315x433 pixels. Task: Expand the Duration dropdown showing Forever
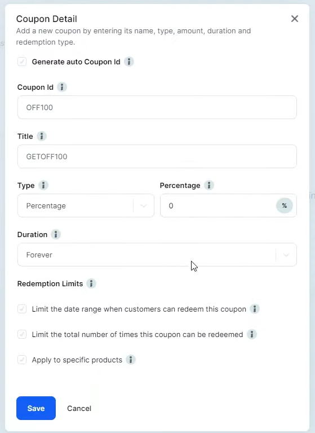click(157, 255)
